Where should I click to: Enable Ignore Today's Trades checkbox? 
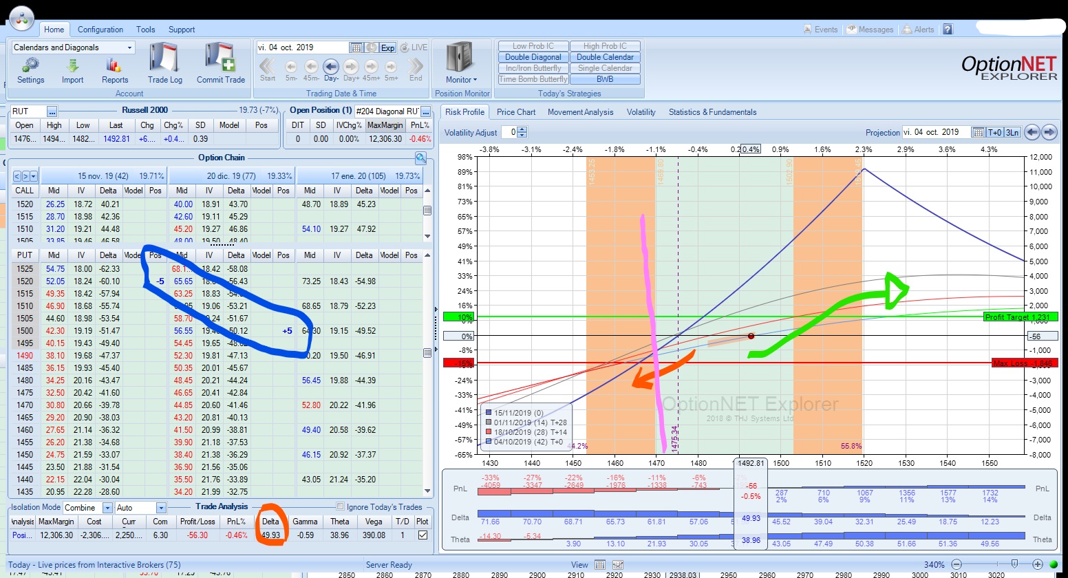click(340, 507)
